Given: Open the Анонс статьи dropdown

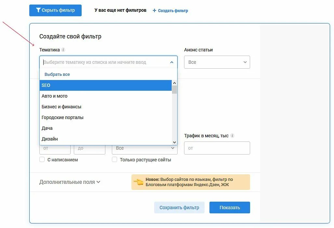Looking at the screenshot, I should pos(217,62).
